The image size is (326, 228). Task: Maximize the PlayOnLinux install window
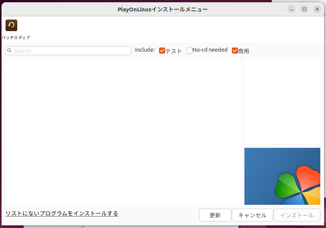[x=304, y=9]
